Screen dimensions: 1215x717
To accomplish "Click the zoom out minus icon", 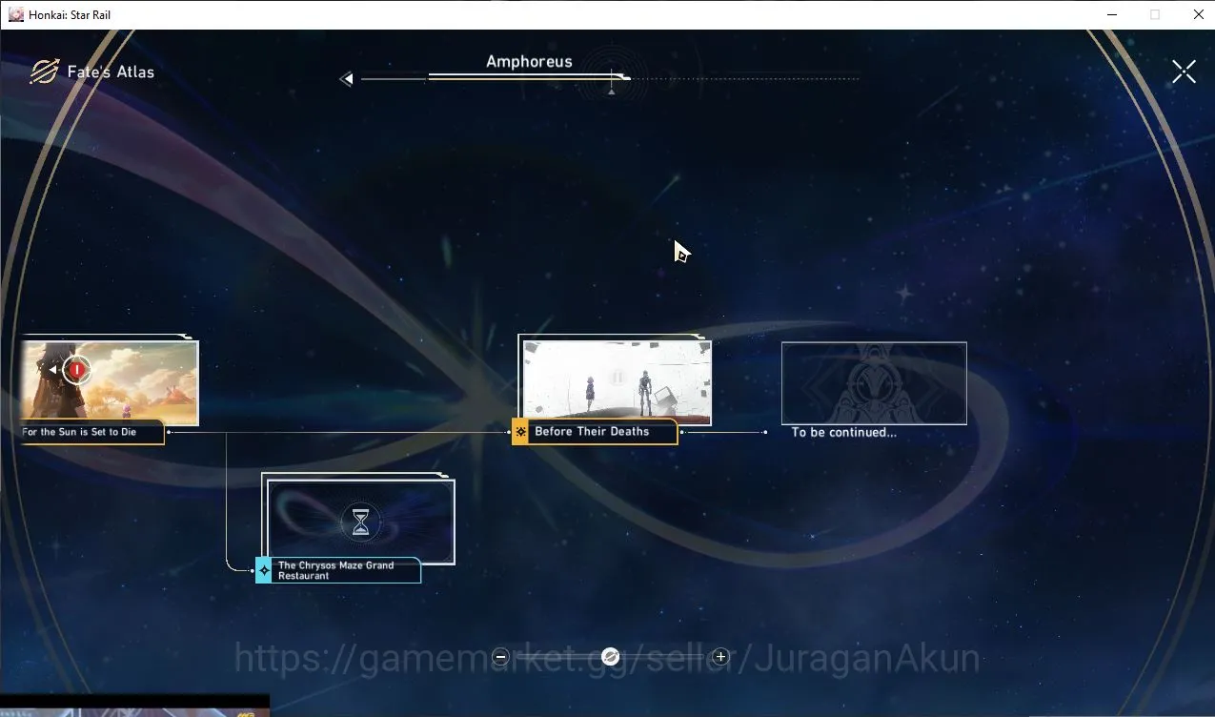I will point(500,656).
